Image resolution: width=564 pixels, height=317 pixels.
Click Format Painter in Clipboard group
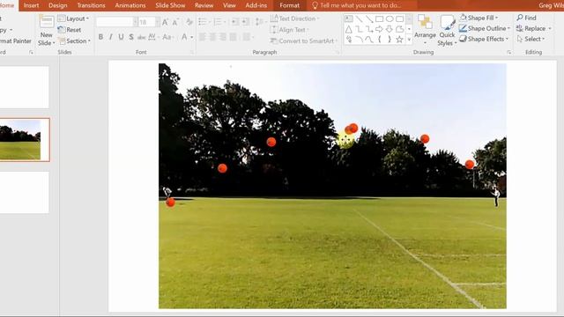pos(16,41)
